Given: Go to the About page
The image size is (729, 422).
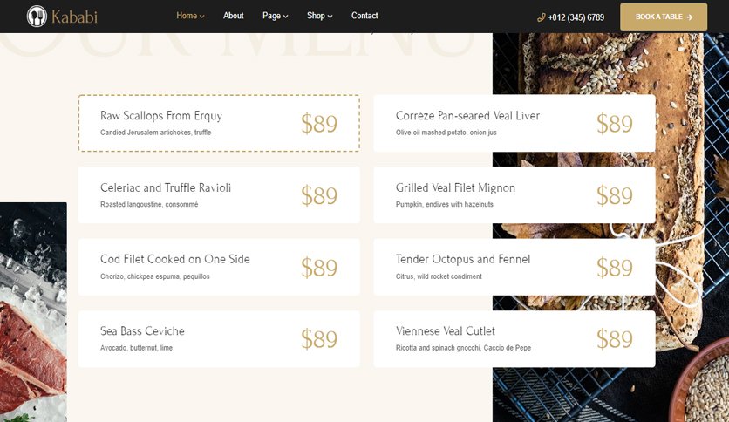Looking at the screenshot, I should point(234,16).
